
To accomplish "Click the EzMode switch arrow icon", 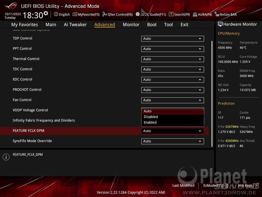I will (226, 186).
